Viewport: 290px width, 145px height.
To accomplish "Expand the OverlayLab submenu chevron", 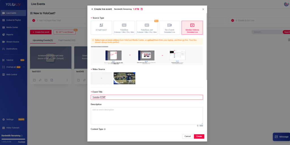I will tap(24, 67).
